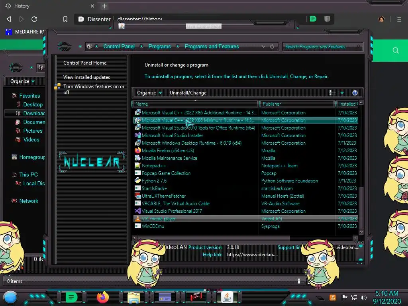Select Network in the Explorer sidebar
This screenshot has width=408, height=306.
coord(29,201)
